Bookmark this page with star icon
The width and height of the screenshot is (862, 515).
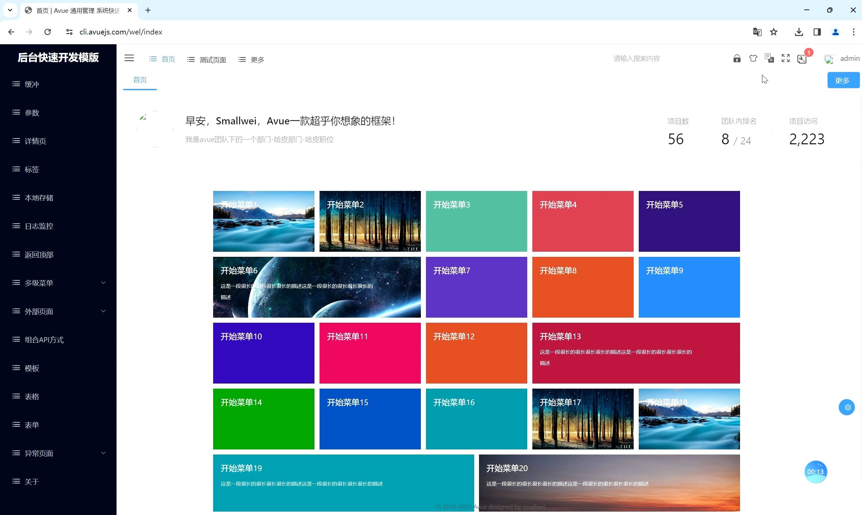[x=774, y=32]
